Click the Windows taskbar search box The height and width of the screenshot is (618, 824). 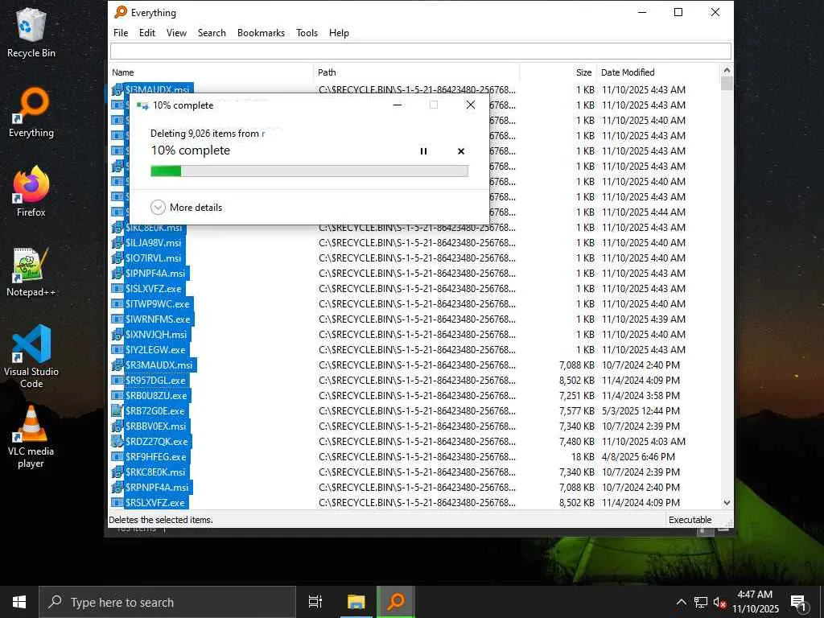click(167, 602)
